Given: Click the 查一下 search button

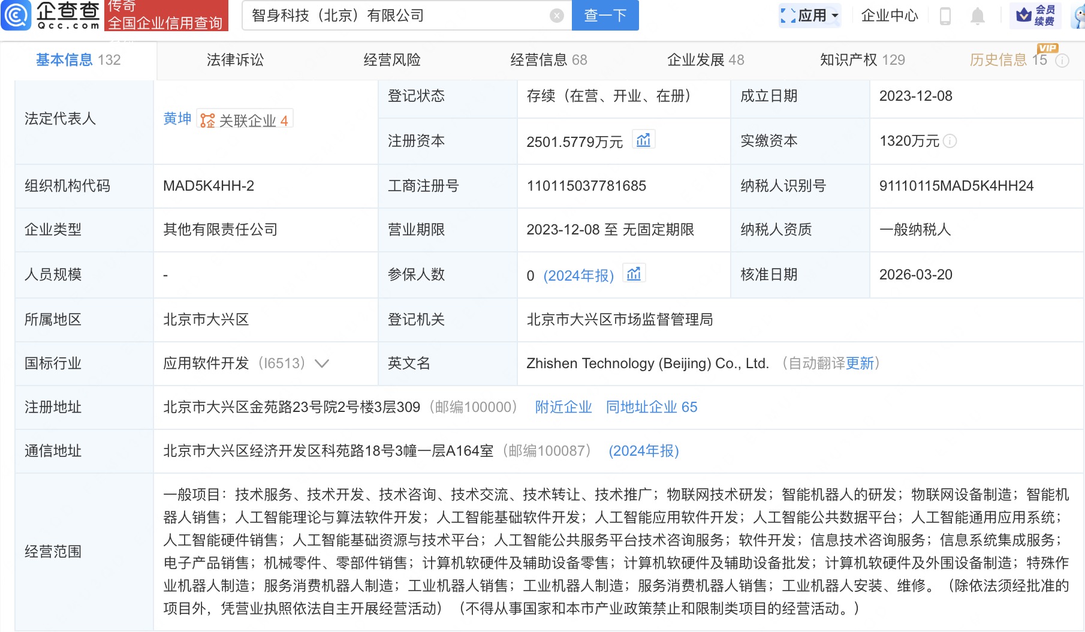Looking at the screenshot, I should click(x=605, y=16).
